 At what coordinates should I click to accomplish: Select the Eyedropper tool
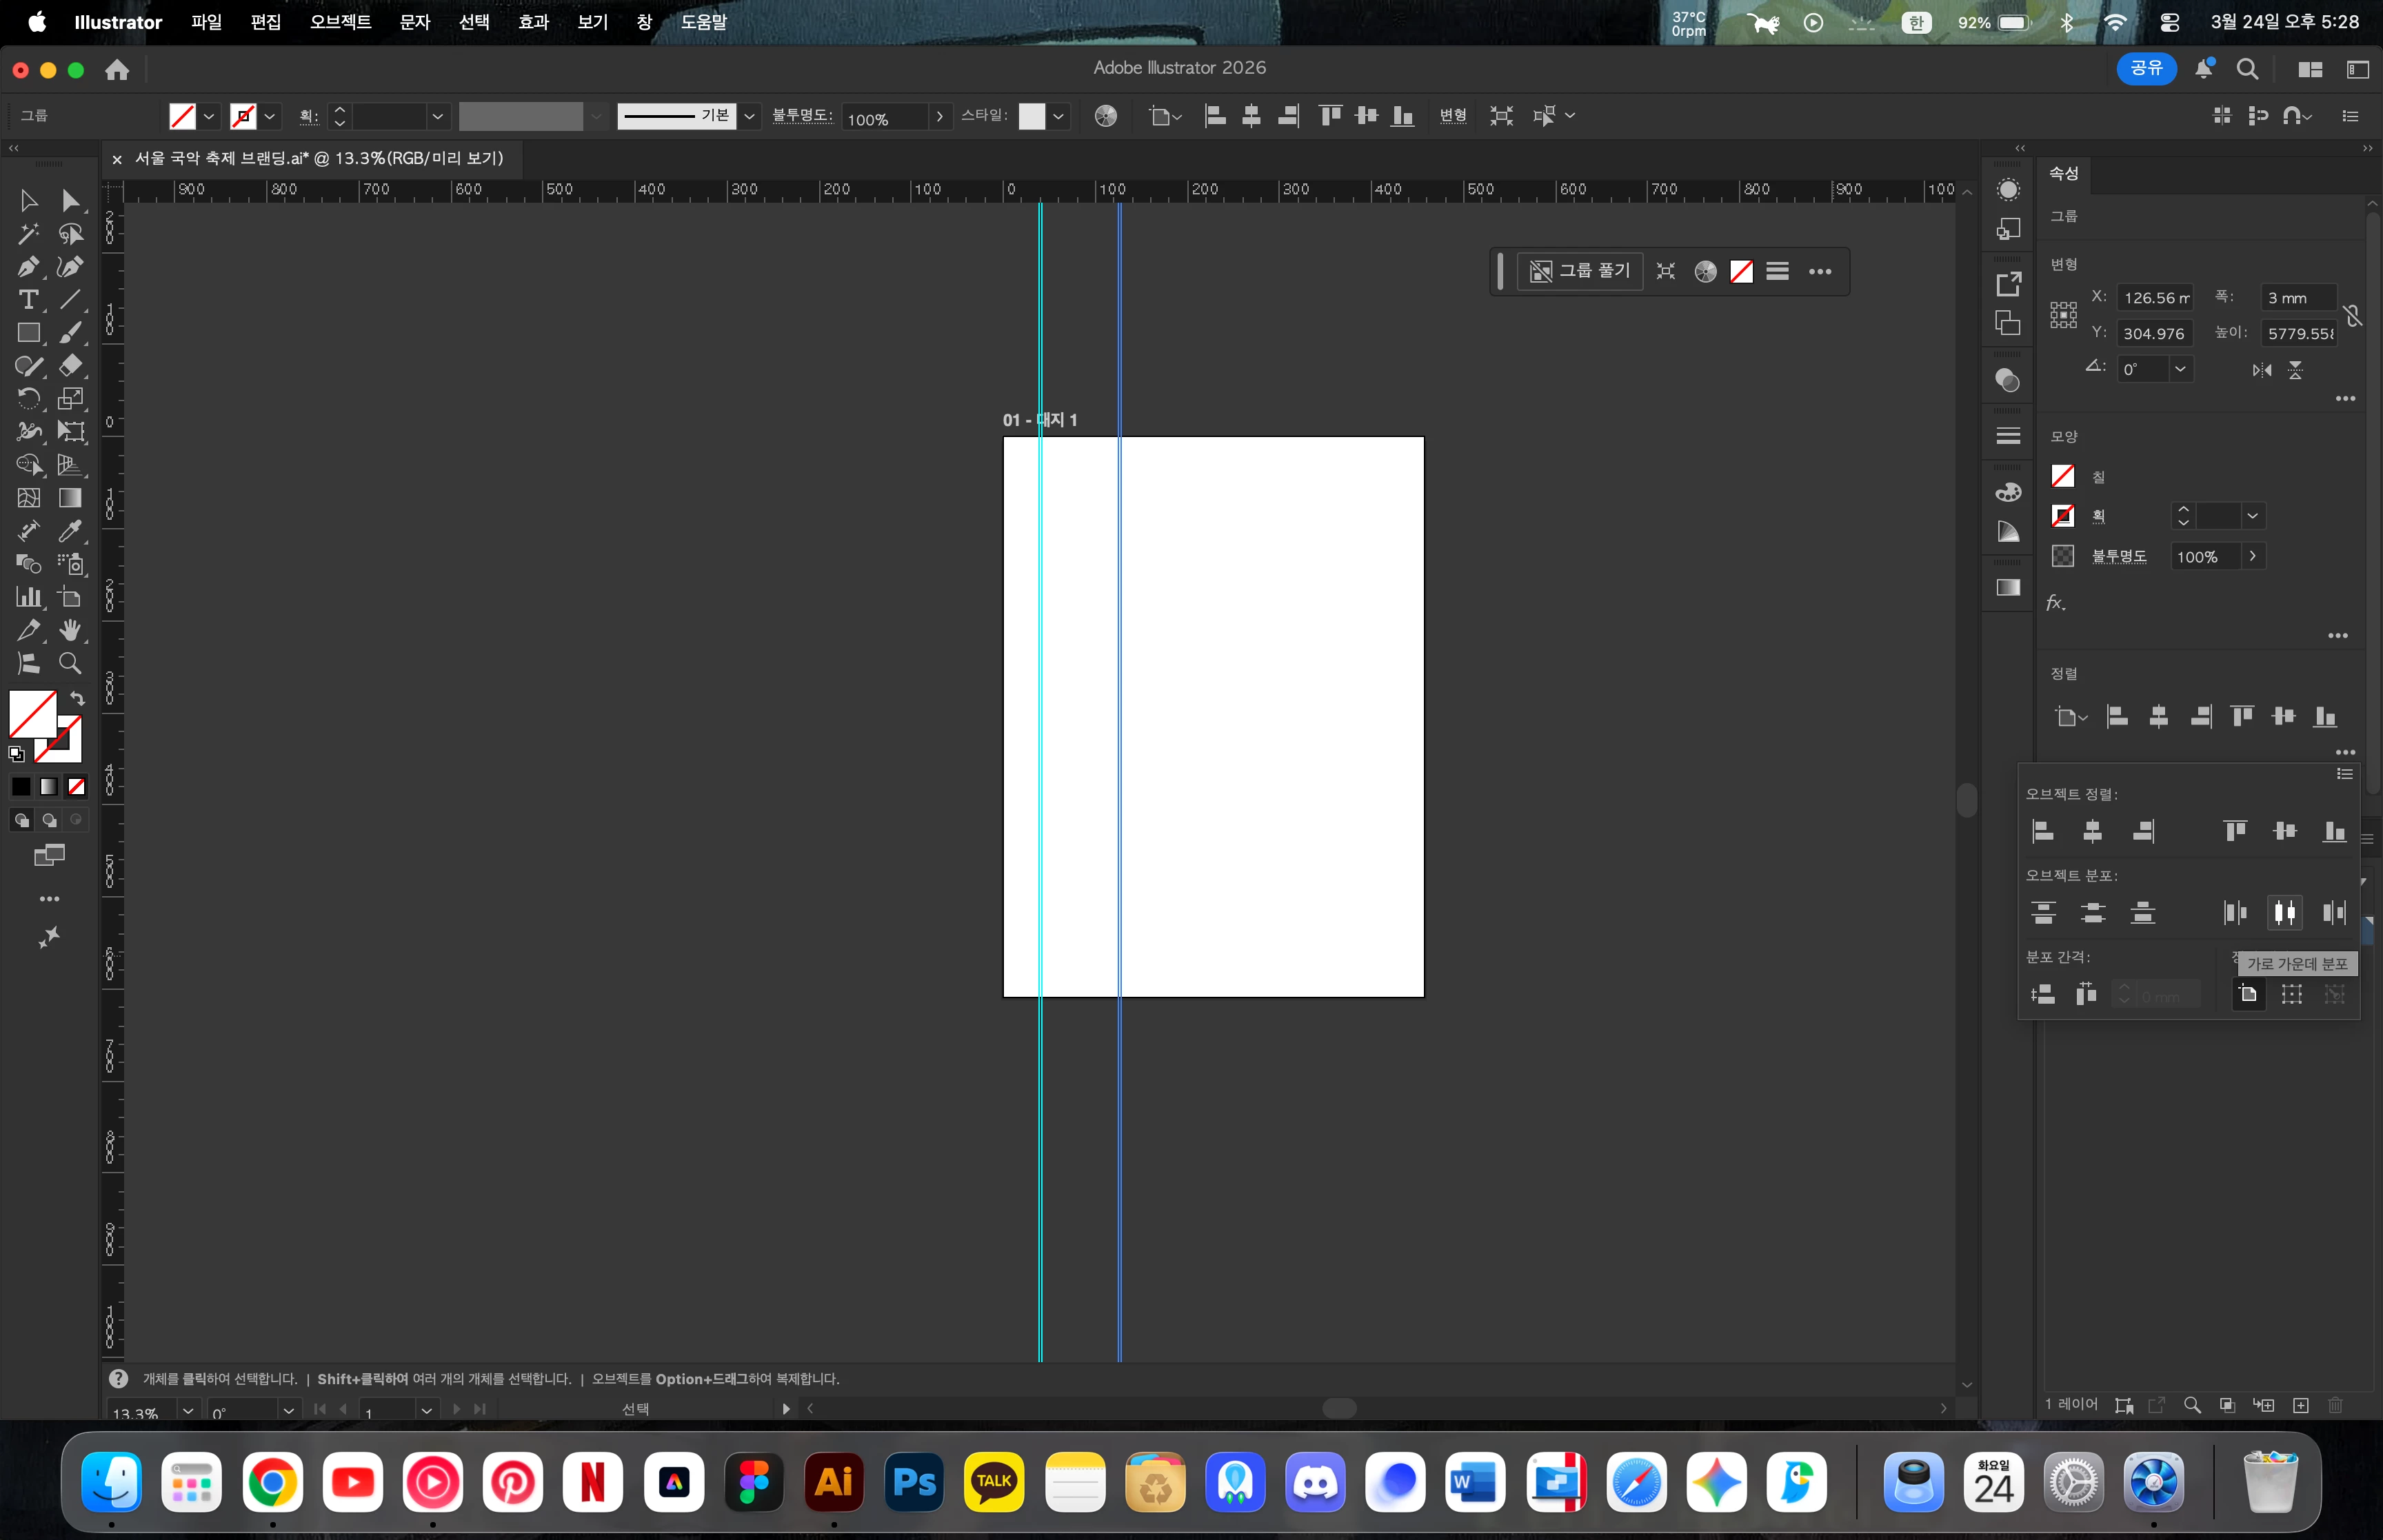point(70,531)
